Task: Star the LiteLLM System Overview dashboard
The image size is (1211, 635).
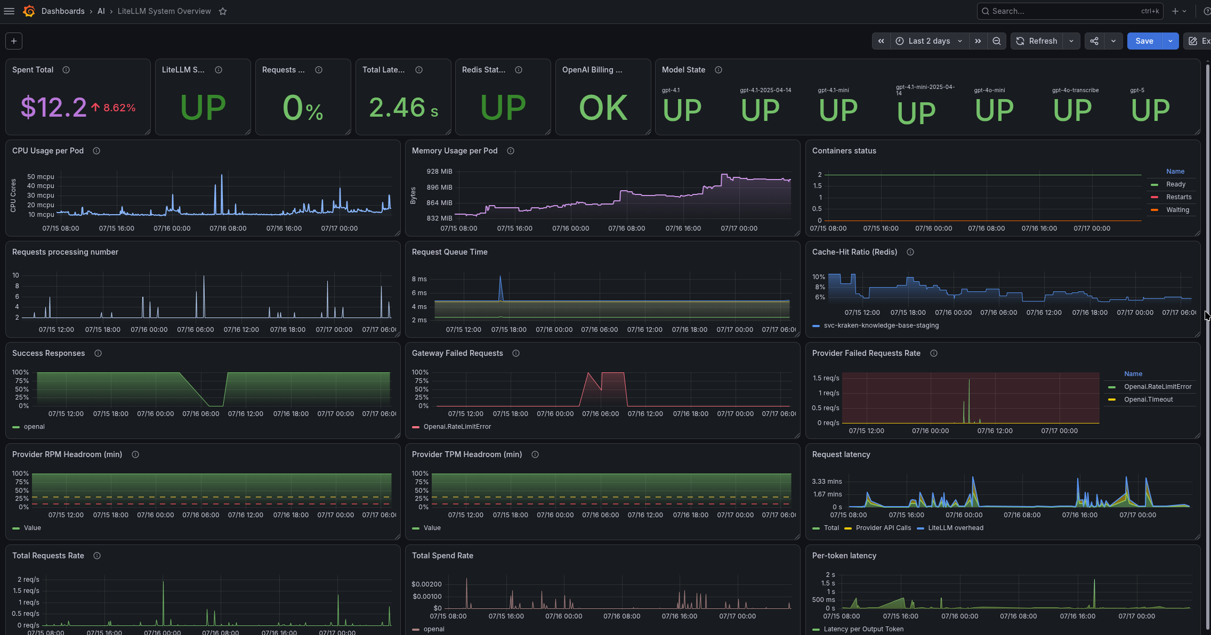Action: 223,11
